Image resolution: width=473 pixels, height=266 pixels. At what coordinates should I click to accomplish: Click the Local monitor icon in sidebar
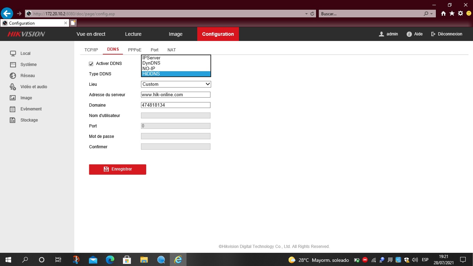[x=13, y=53]
